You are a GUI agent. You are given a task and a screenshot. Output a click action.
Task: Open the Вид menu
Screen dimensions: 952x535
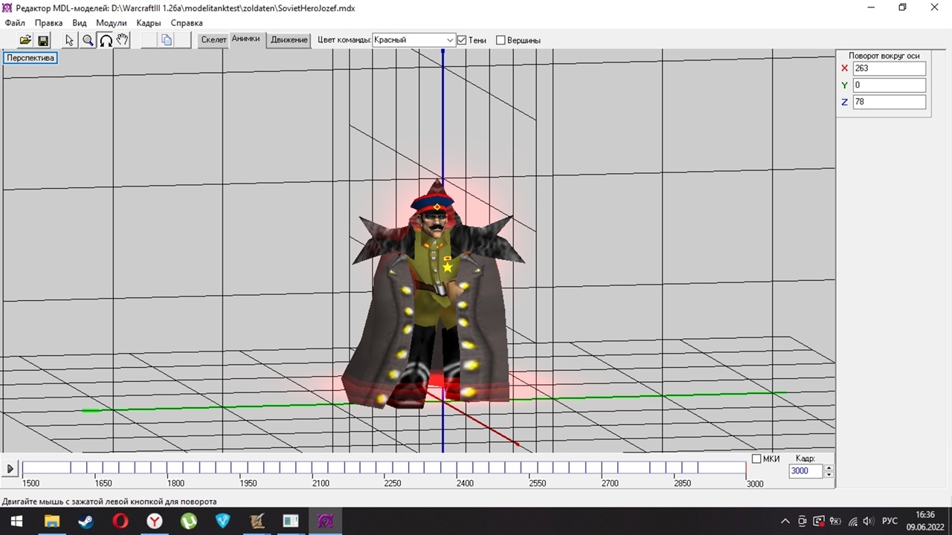click(x=80, y=23)
